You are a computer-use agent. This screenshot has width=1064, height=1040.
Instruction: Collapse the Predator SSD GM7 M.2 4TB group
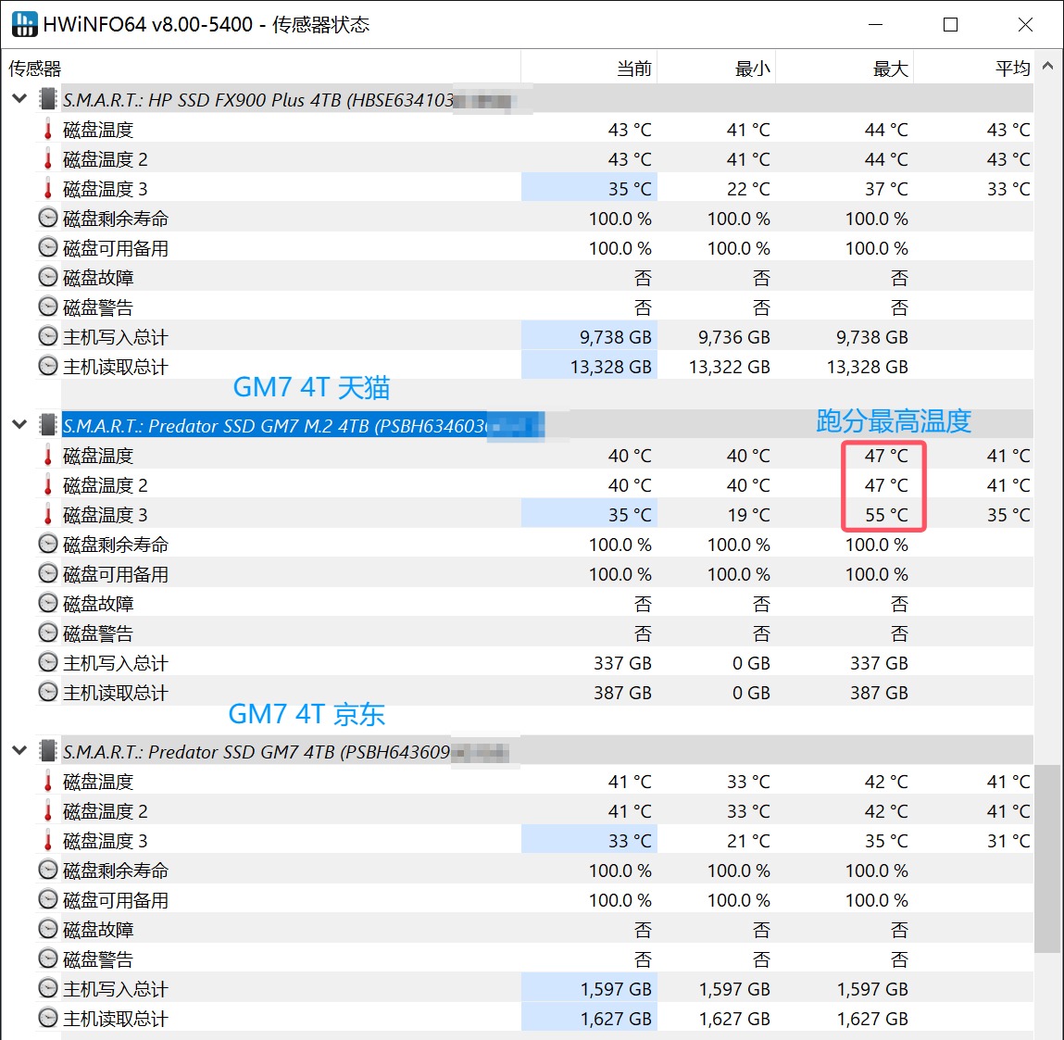point(19,424)
